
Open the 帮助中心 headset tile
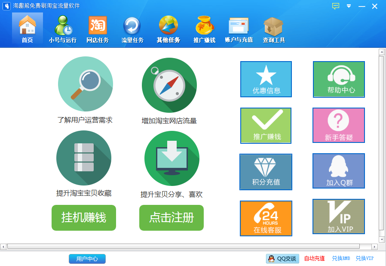pyautogui.click(x=339, y=79)
